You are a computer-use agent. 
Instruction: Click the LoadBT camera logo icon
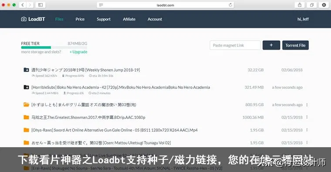(x=24, y=19)
